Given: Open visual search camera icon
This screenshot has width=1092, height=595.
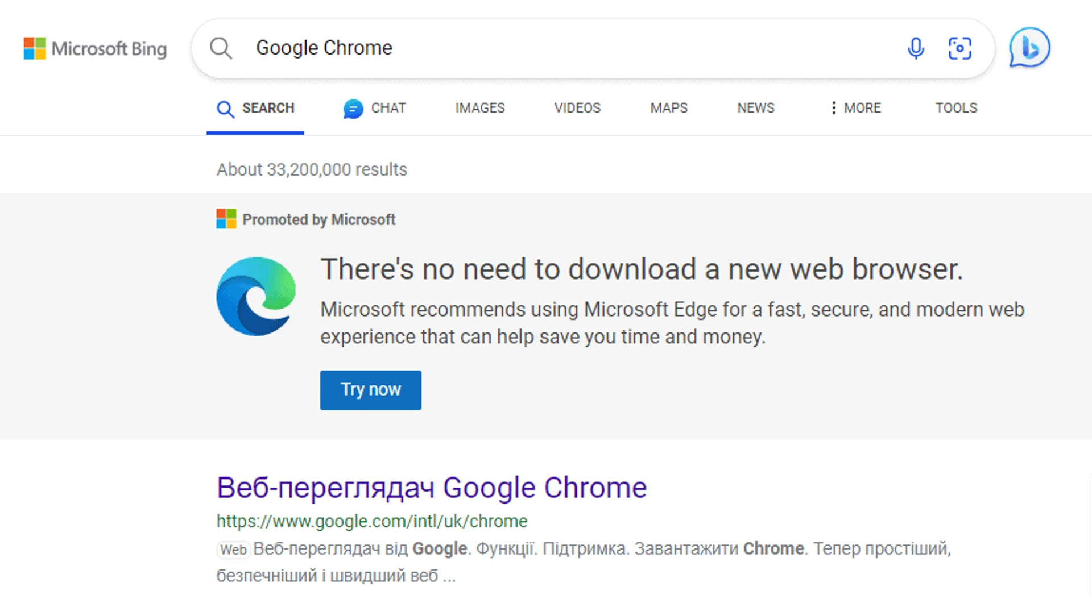Looking at the screenshot, I should pos(960,48).
